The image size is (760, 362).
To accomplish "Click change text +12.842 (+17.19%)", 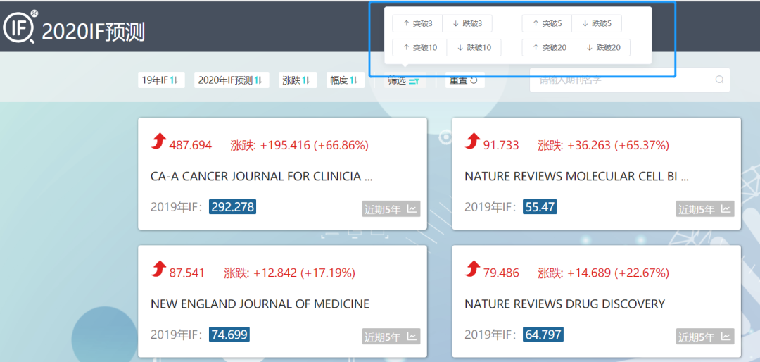I will pos(305,273).
